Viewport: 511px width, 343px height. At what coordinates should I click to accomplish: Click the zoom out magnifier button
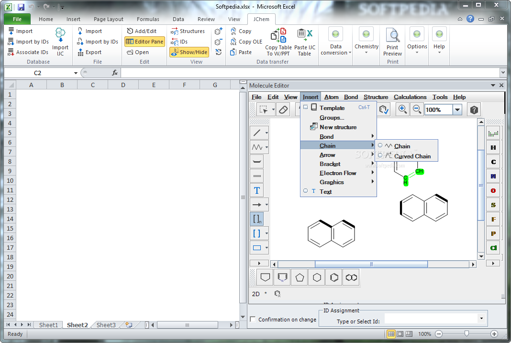[x=417, y=110]
